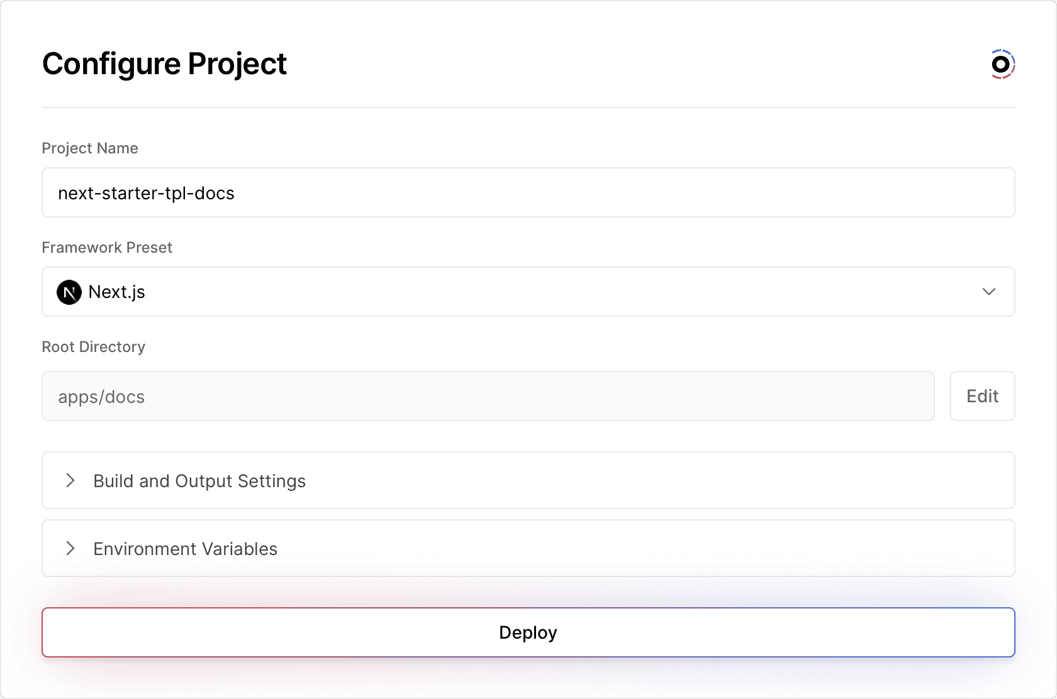Click the apps/docs Root Directory field

click(x=488, y=397)
